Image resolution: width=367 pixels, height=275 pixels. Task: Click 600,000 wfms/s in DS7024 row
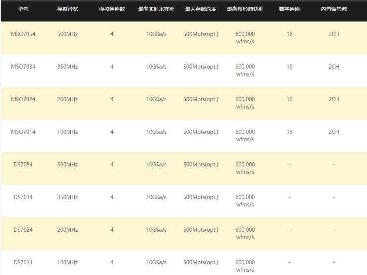click(x=245, y=233)
